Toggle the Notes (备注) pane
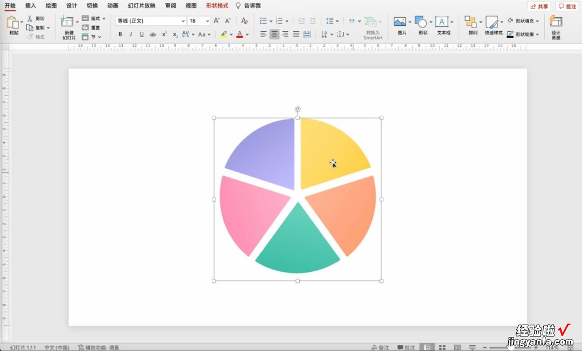 (380, 347)
